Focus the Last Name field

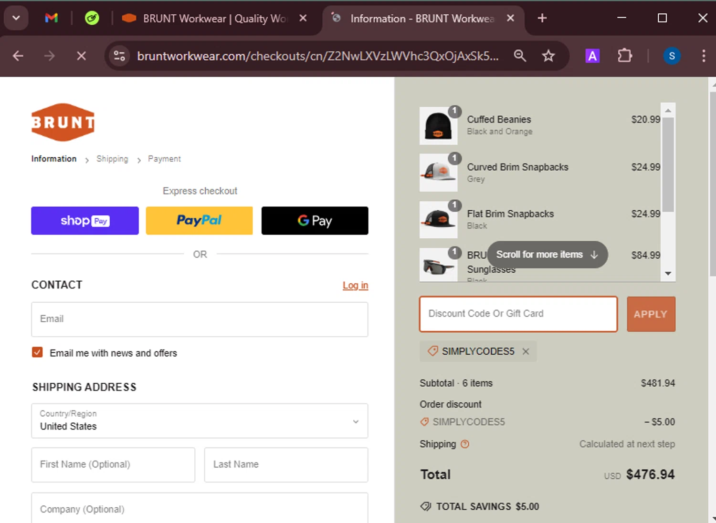pos(286,464)
